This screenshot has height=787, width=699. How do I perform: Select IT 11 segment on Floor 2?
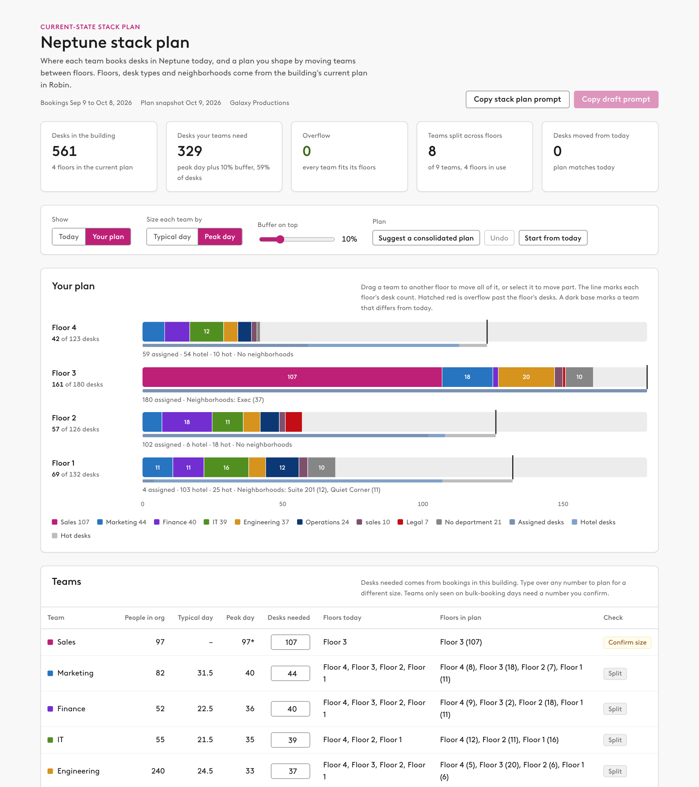click(228, 422)
